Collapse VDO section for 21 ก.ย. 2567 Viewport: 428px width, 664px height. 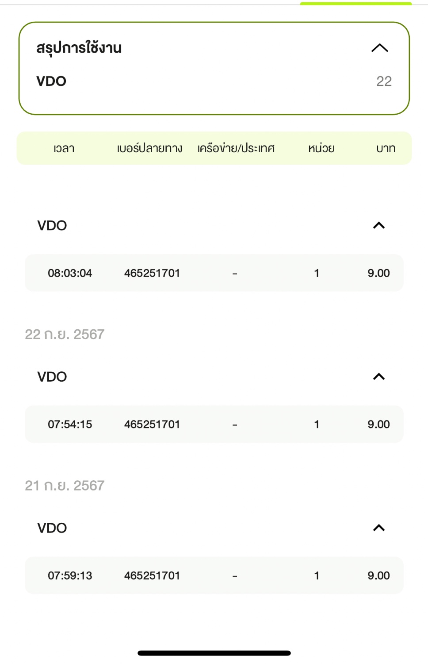click(x=379, y=528)
